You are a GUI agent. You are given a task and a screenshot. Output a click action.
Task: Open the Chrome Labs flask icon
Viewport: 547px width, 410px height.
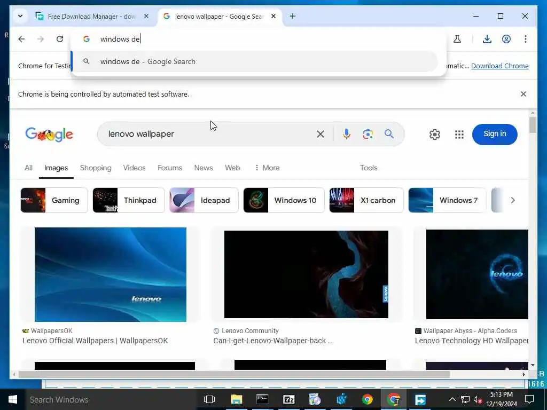point(457,39)
